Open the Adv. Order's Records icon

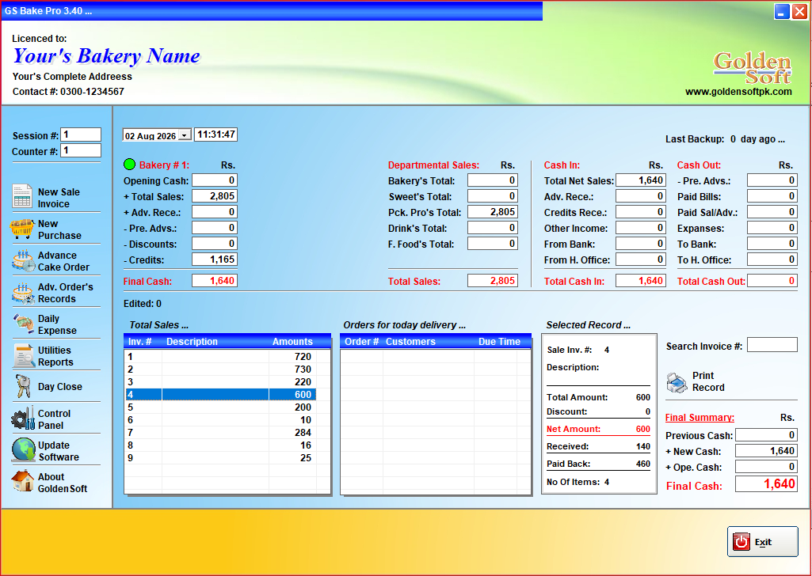(x=23, y=293)
